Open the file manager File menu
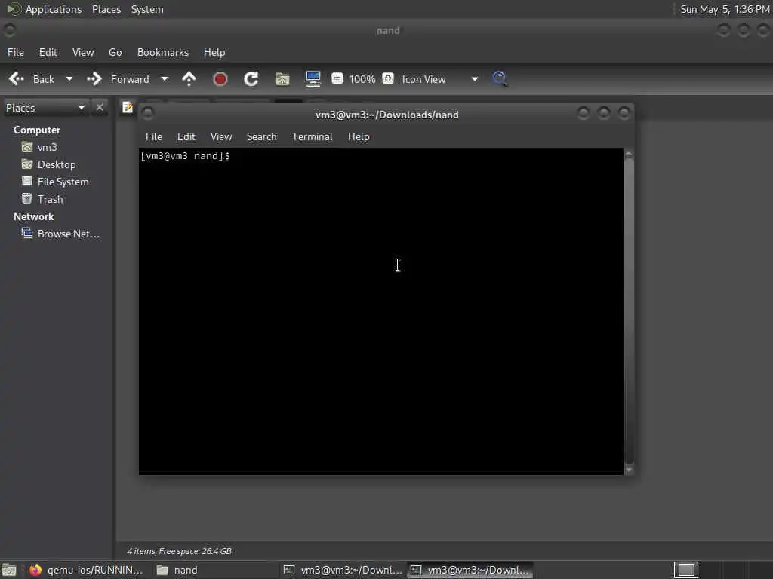This screenshot has width=773, height=579. (16, 52)
